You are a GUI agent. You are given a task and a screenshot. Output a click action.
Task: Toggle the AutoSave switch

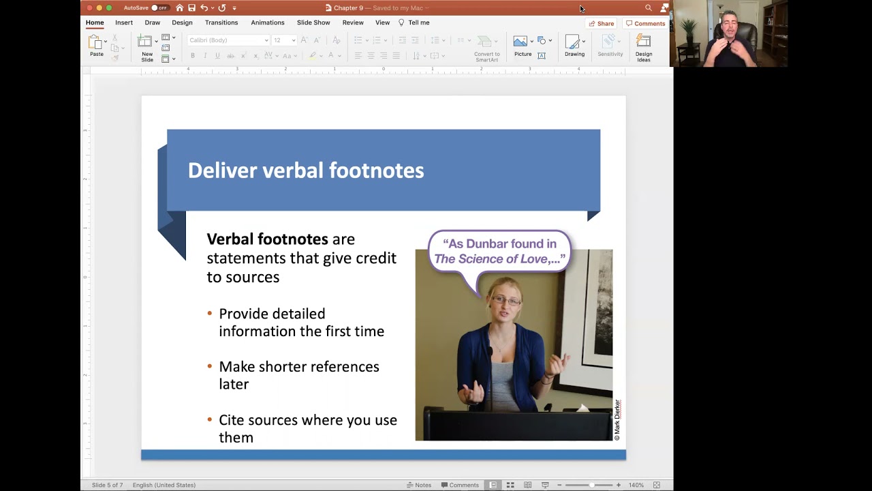pyautogui.click(x=159, y=8)
